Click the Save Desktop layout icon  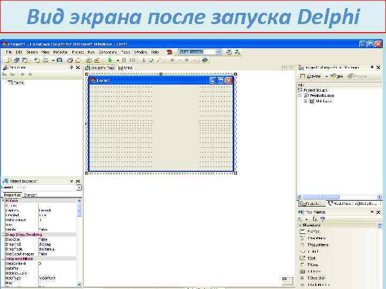229,52
